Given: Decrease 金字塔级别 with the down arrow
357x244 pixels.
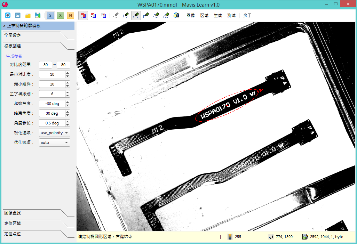Looking at the screenshot, I should (x=68, y=96).
